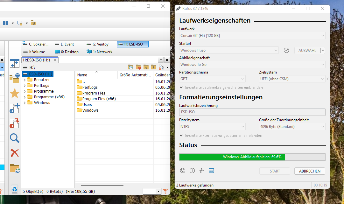Viewport: 344px width, 204px height.
Task: Click the green Windows-Abbild progress bar
Action: tap(252, 157)
